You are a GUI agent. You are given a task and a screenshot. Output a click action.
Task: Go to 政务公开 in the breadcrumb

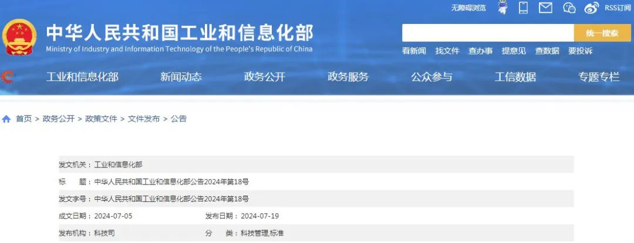[59, 119]
